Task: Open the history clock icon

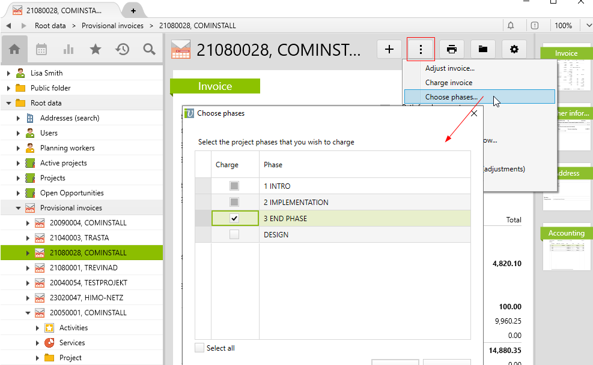Action: pyautogui.click(x=123, y=50)
